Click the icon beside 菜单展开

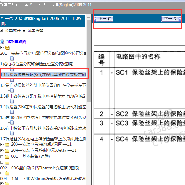click(x=2, y=31)
